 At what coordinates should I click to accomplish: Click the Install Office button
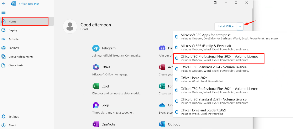(x=225, y=27)
